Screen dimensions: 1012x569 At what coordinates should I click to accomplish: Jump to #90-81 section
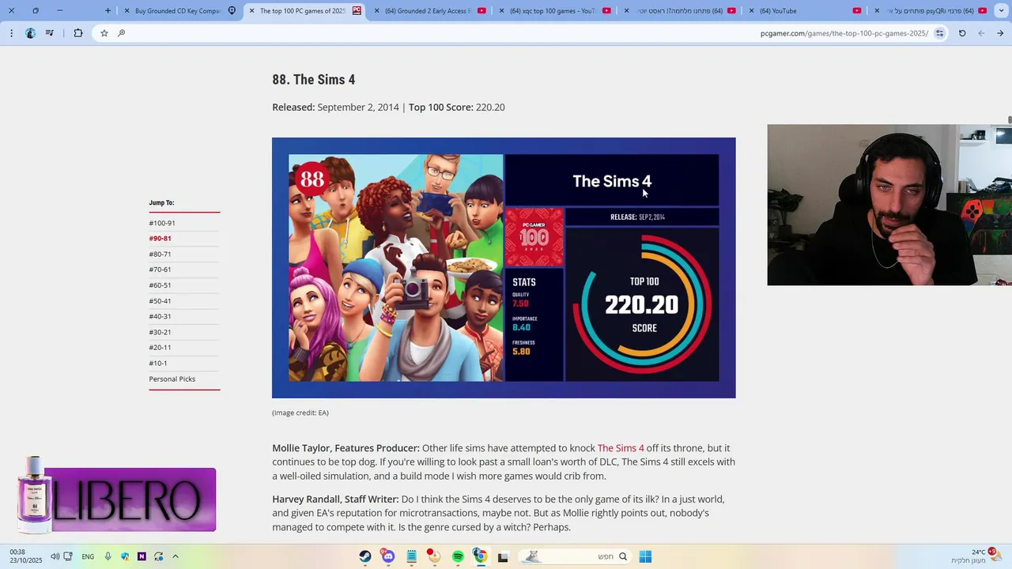click(x=160, y=239)
